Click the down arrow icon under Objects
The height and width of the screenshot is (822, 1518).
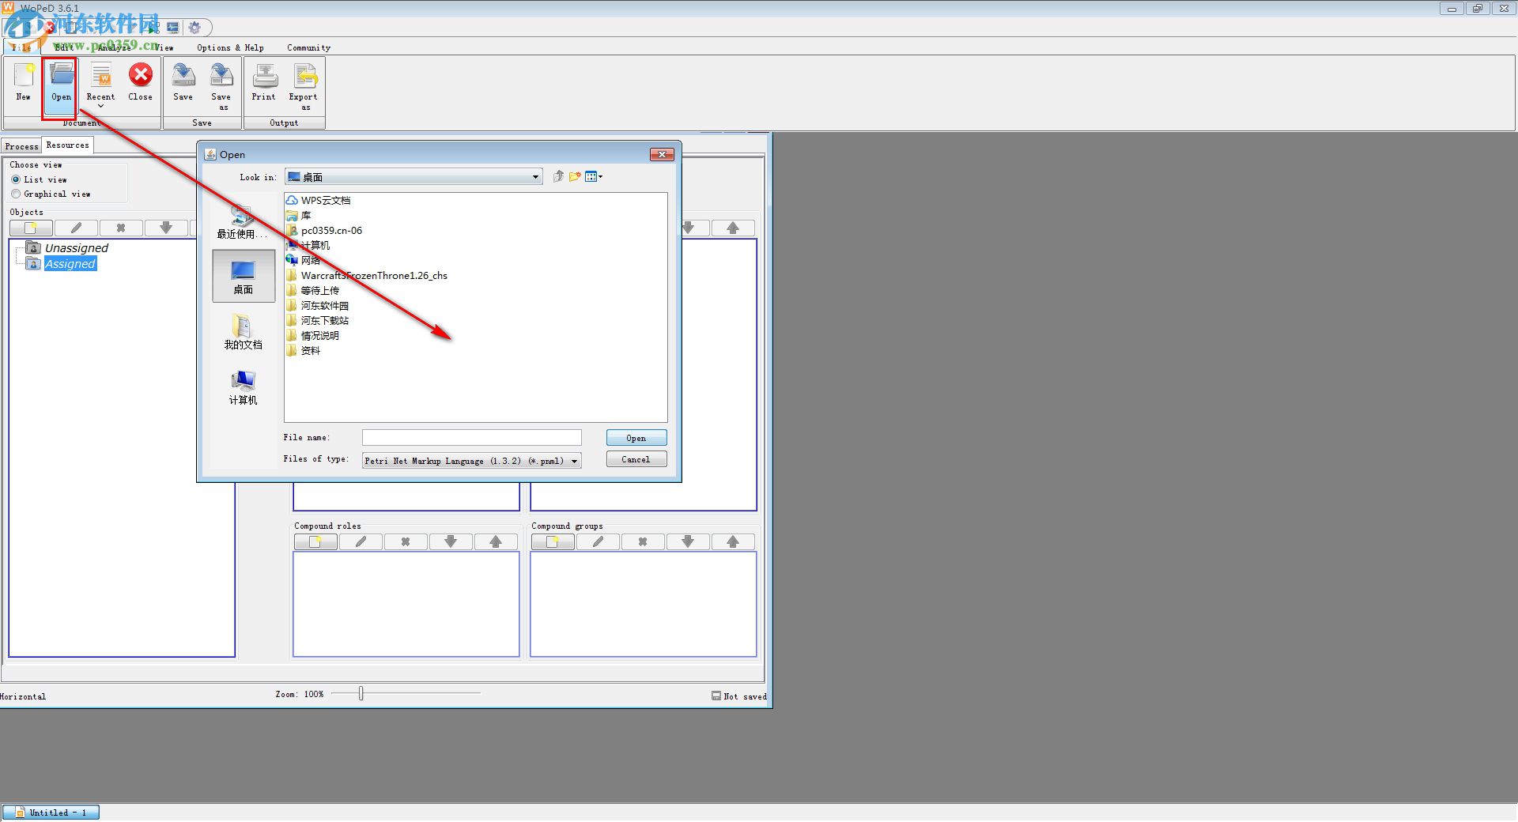[x=166, y=228]
